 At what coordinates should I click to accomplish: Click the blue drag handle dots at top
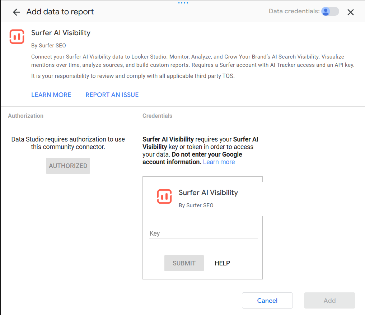(x=183, y=3)
